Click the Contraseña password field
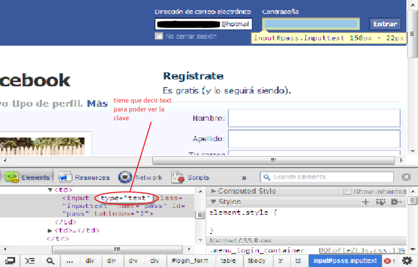This screenshot has height=267, width=418. tap(311, 24)
